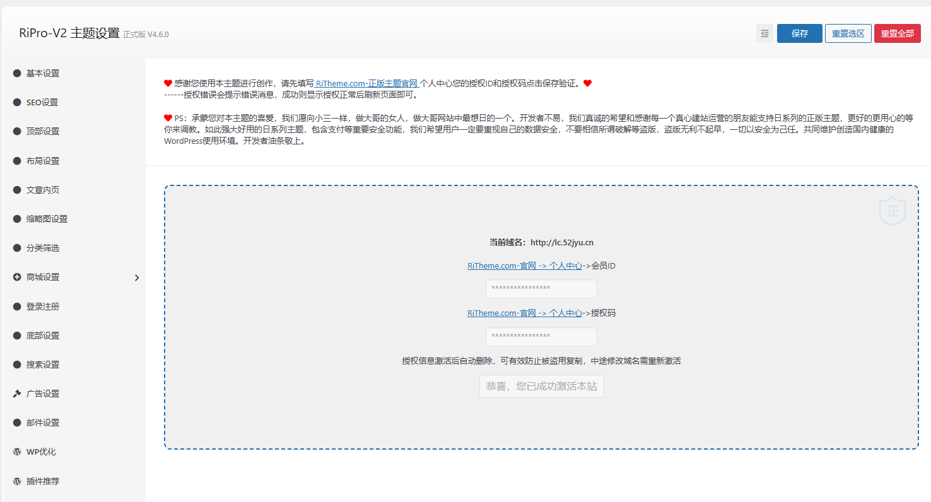Open the RiTheme.com-正版主题官网 link

point(366,83)
